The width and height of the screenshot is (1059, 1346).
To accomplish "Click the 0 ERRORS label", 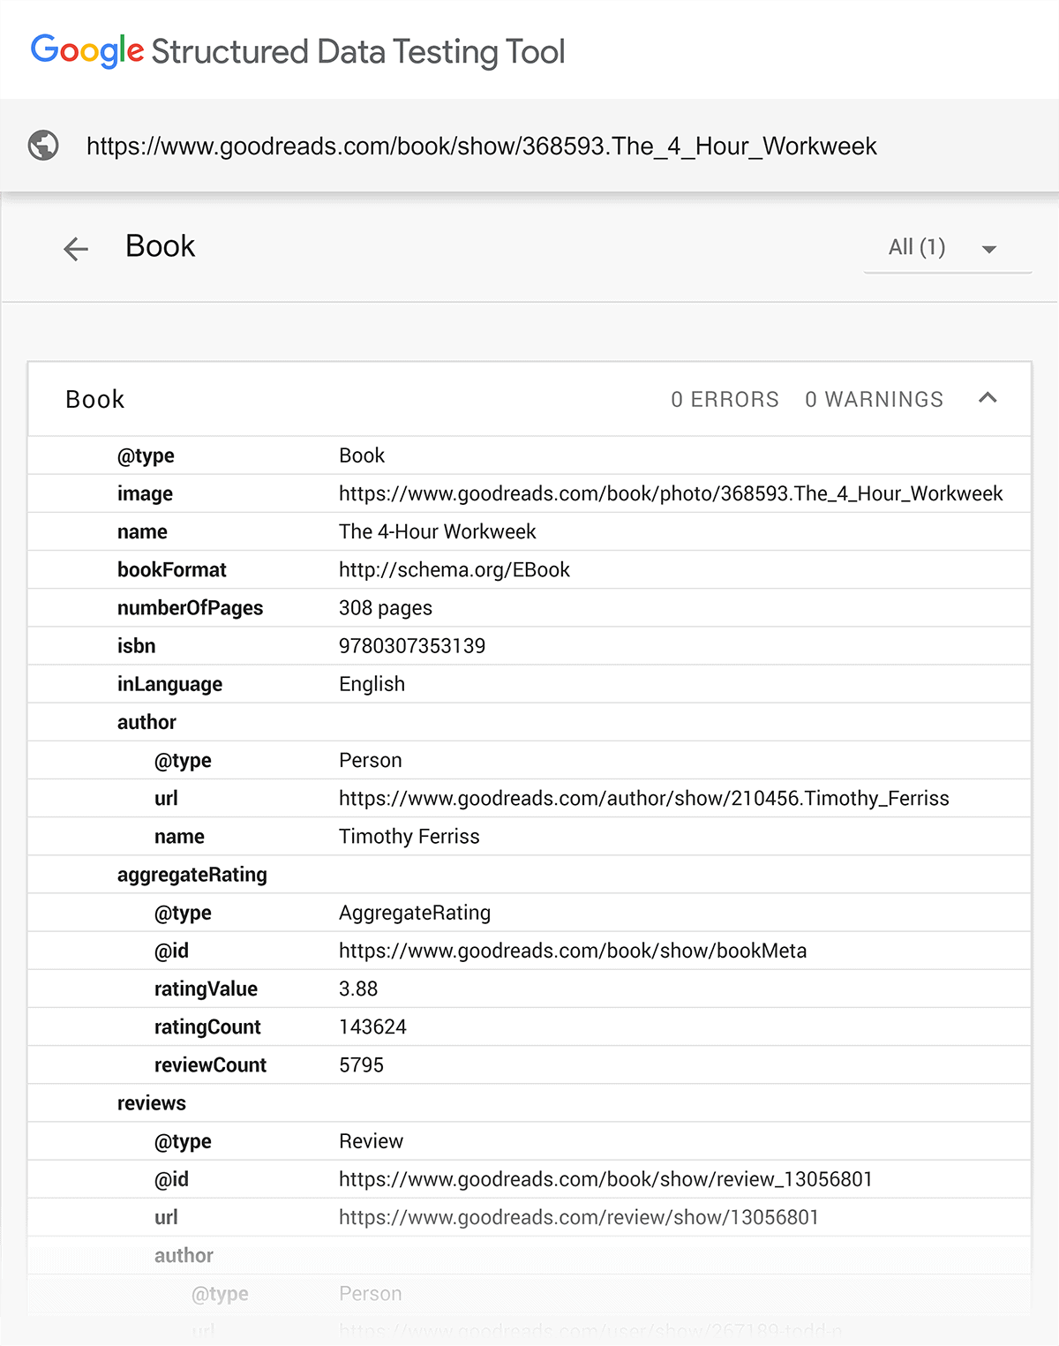I will [x=725, y=400].
